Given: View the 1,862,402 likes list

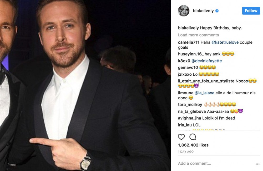Looking at the screenshot, I should [193, 145].
